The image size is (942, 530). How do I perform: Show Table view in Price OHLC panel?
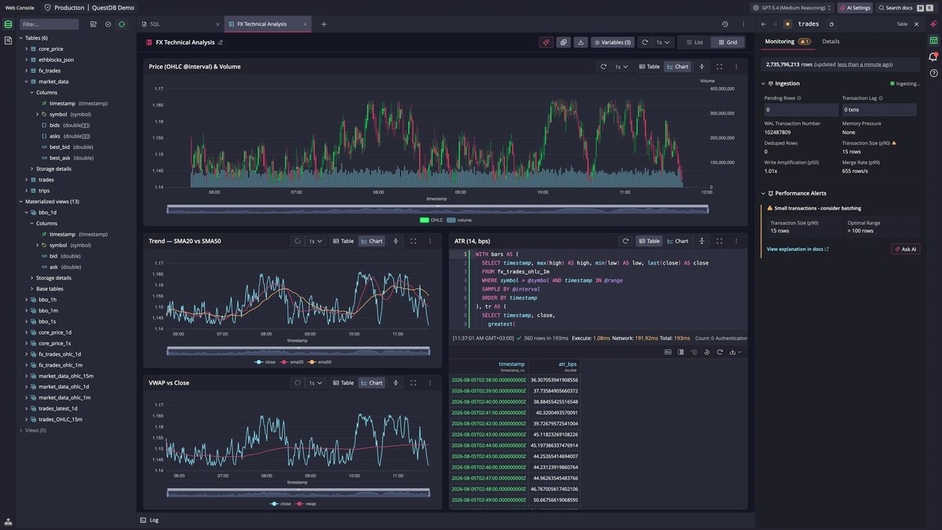click(649, 67)
